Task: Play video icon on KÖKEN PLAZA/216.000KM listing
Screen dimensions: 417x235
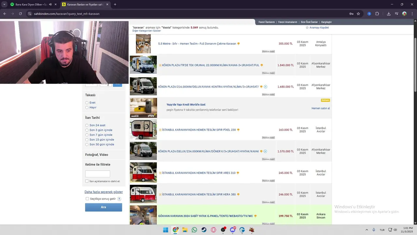Action: point(266,87)
